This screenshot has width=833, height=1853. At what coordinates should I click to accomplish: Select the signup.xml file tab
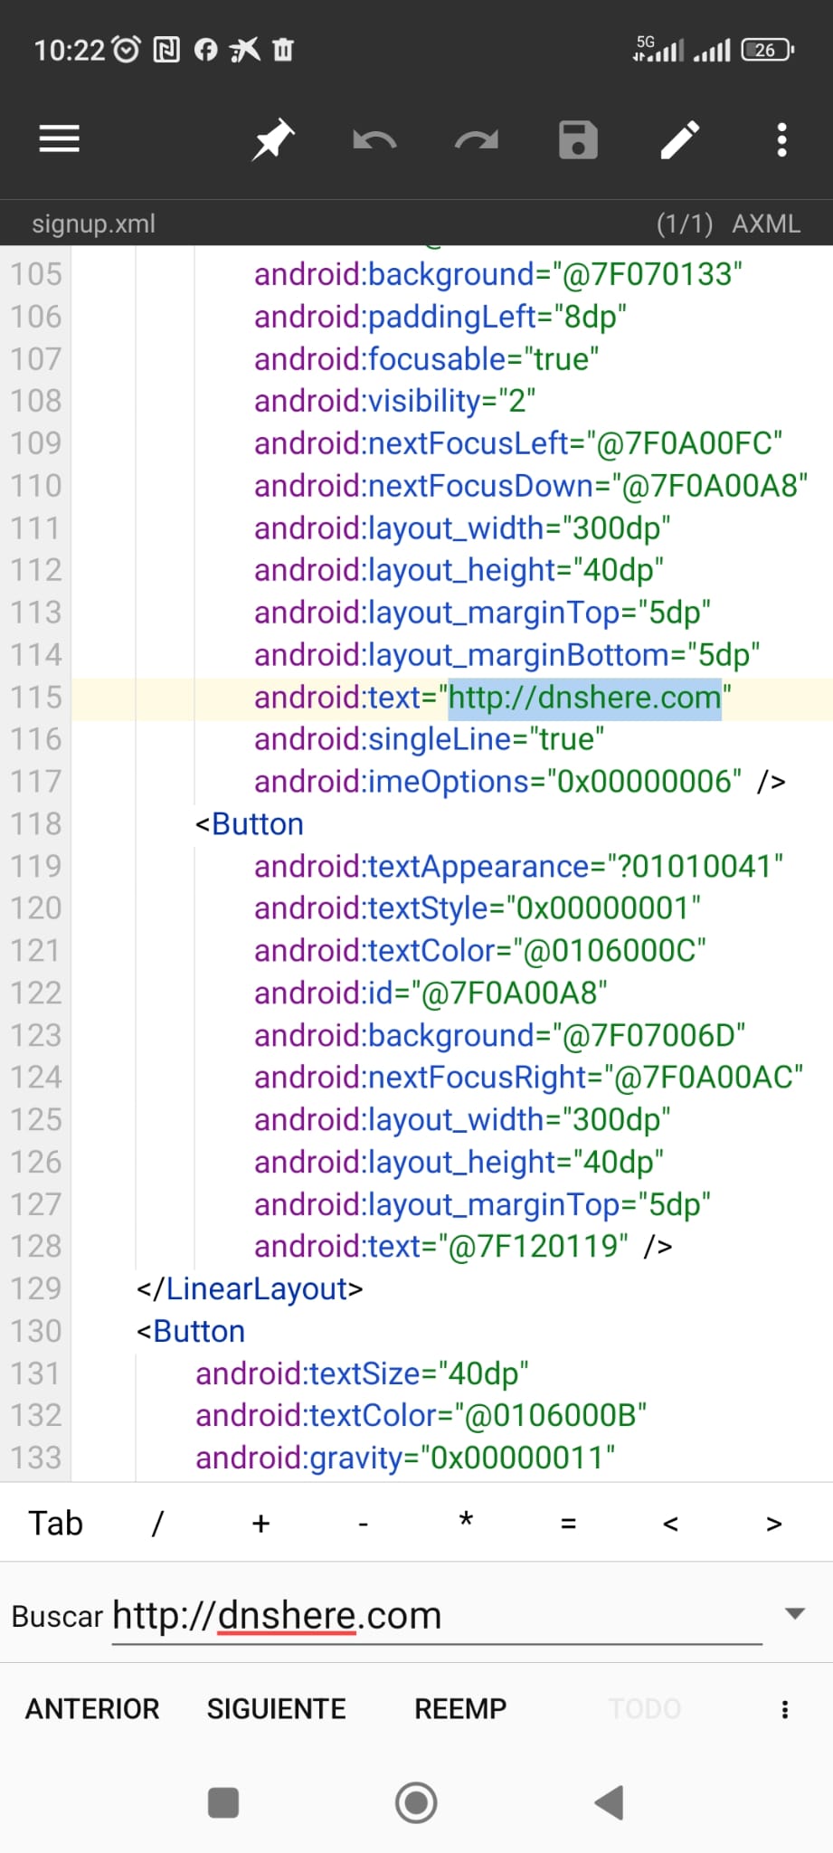(x=94, y=223)
